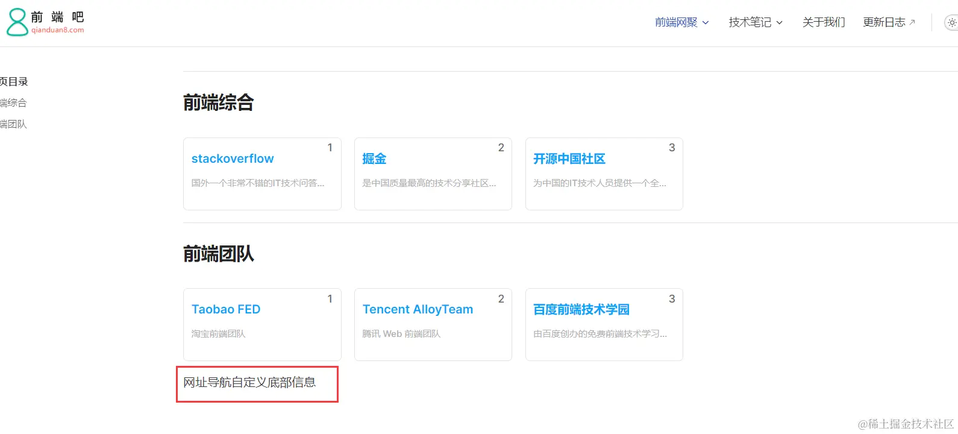Click the 前端综合 section heading
The image size is (958, 434).
click(x=219, y=102)
